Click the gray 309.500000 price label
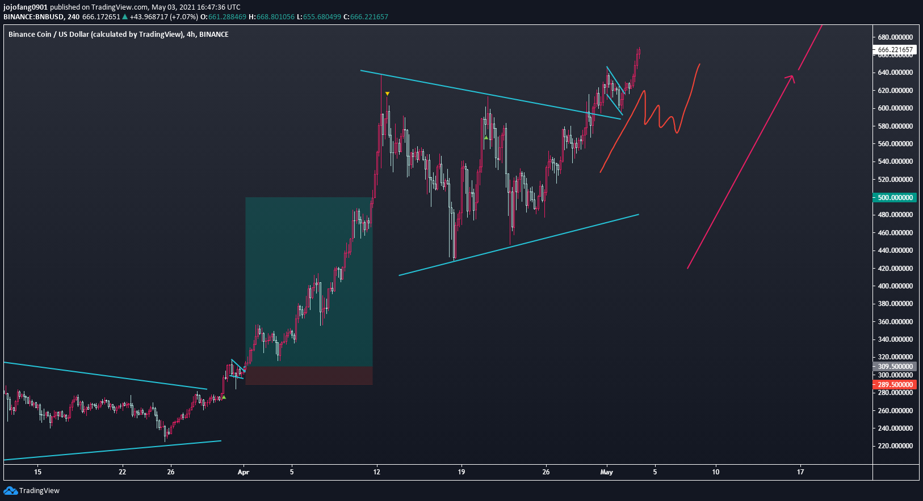The height and width of the screenshot is (501, 923). pyautogui.click(x=895, y=367)
